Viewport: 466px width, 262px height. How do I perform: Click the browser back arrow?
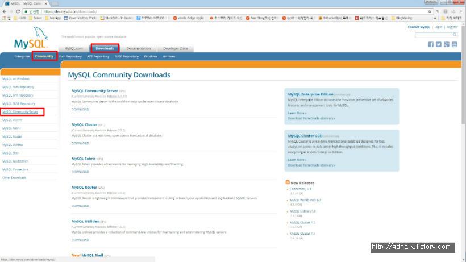click(x=4, y=11)
